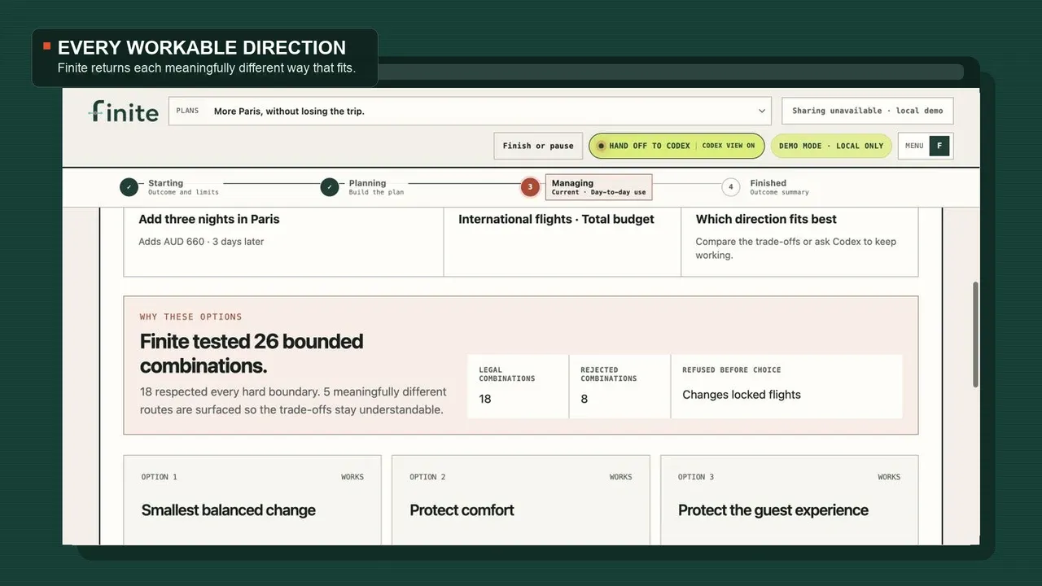Viewport: 1042px width, 586px height.
Task: Click the Finite logo
Action: click(123, 112)
